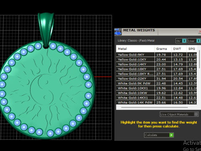
Task: Click the 16.50 DWT value
Action: 178,102
